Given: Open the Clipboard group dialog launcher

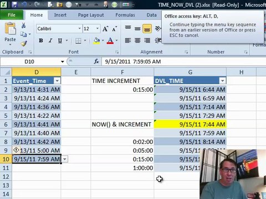Looking at the screenshot, I should 30,52.
